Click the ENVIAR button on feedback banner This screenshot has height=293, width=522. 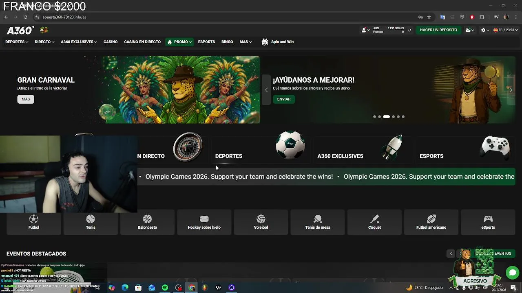coord(284,99)
